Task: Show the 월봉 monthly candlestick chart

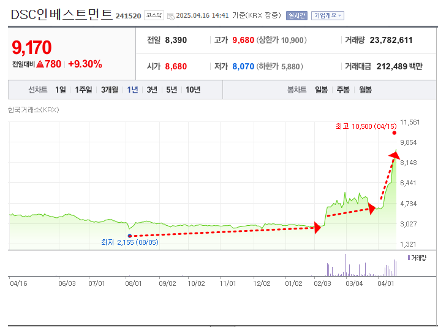Action: [365, 90]
